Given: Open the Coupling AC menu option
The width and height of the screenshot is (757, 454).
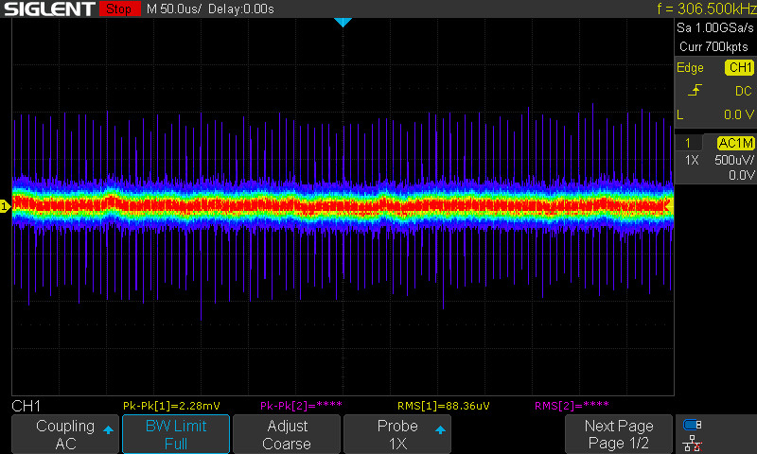Looking at the screenshot, I should pyautogui.click(x=65, y=434).
